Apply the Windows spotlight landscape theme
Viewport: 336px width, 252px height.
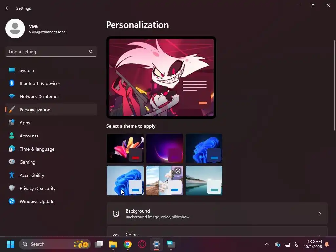click(x=165, y=180)
